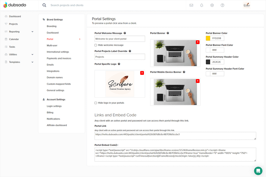Show help for Portal Mobile Device Banner
266x177 pixels.
coord(184,72)
